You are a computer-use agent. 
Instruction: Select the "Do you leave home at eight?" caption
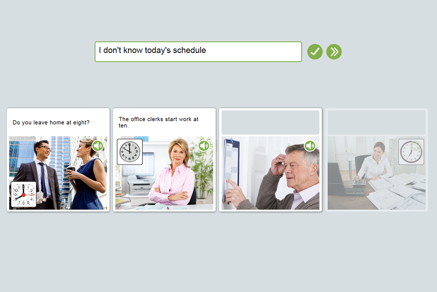point(51,123)
